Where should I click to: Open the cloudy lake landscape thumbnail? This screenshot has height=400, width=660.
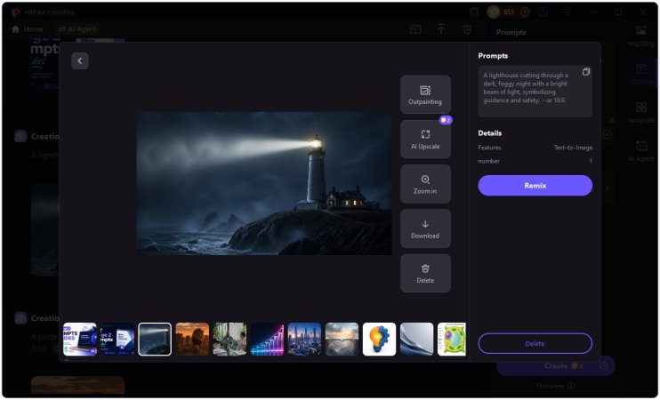pyautogui.click(x=342, y=340)
